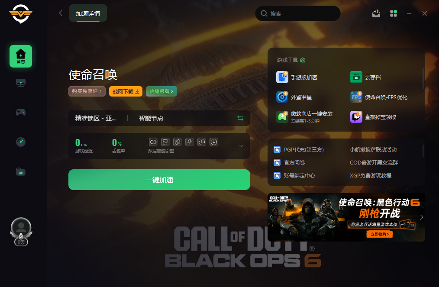Click the 手游版加速 tool icon

coord(282,77)
